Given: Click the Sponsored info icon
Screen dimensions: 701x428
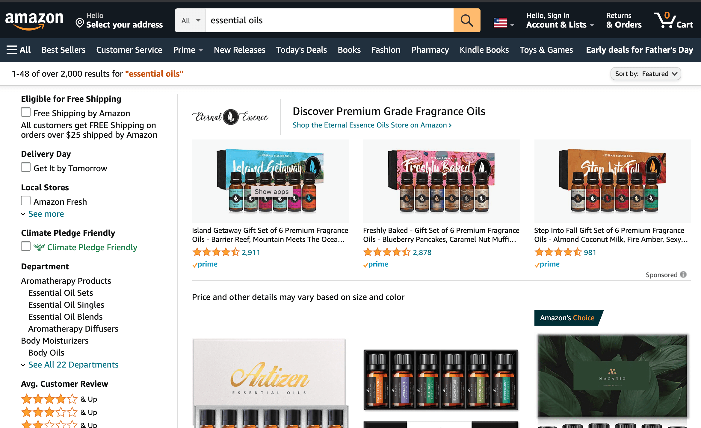Looking at the screenshot, I should tap(683, 274).
